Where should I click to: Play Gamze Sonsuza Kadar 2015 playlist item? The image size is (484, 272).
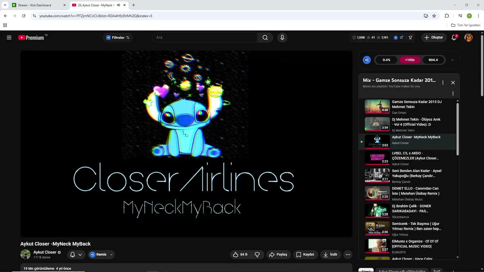click(x=408, y=107)
